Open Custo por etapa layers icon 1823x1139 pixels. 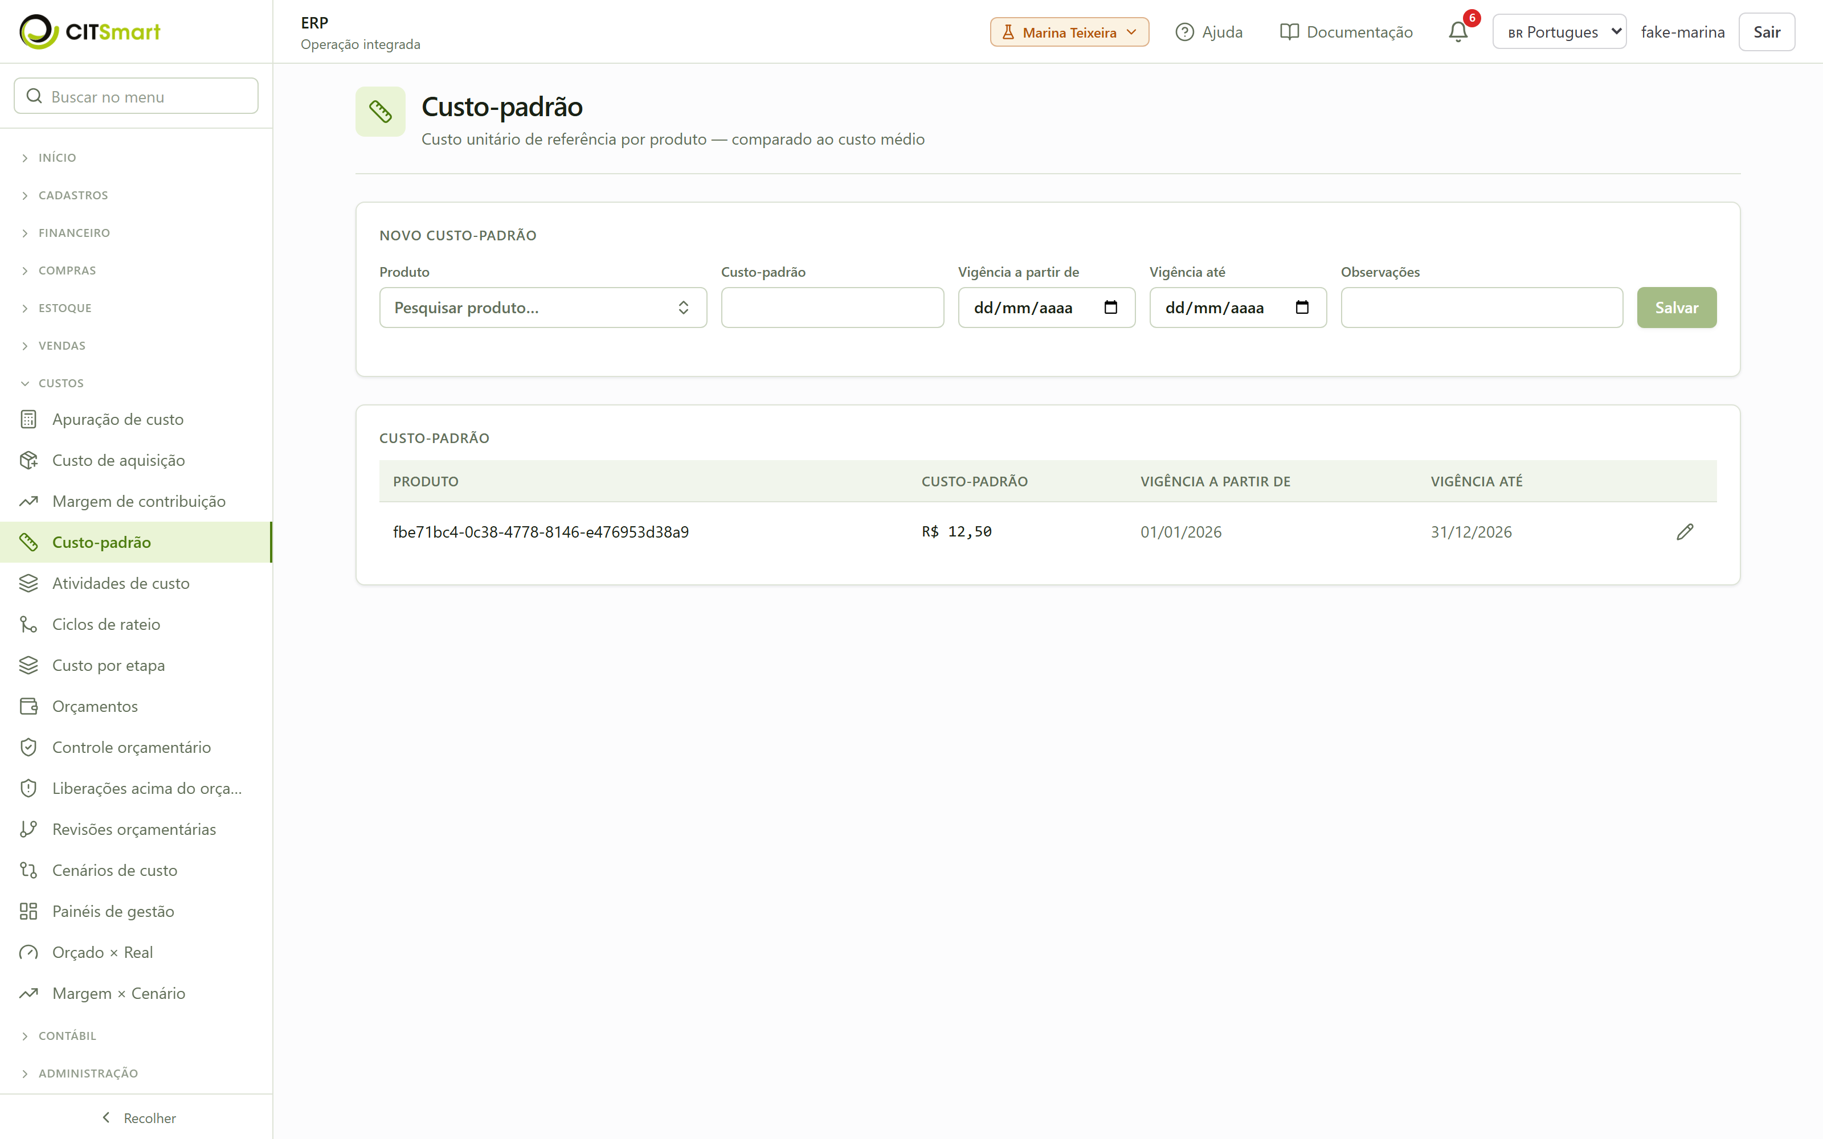(28, 665)
